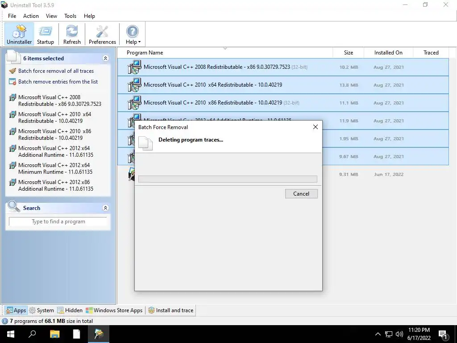Click the 9.31 MB size cell
This screenshot has height=343, width=457.
pyautogui.click(x=348, y=175)
